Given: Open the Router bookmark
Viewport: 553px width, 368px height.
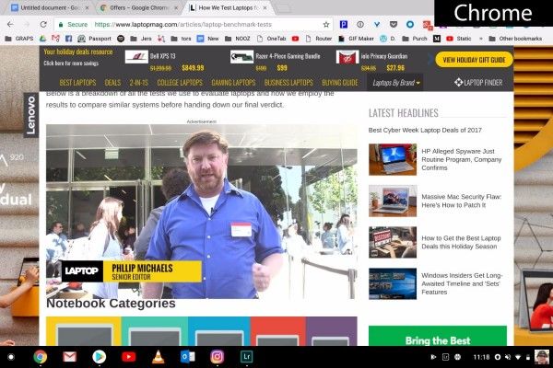Looking at the screenshot, I should point(319,39).
